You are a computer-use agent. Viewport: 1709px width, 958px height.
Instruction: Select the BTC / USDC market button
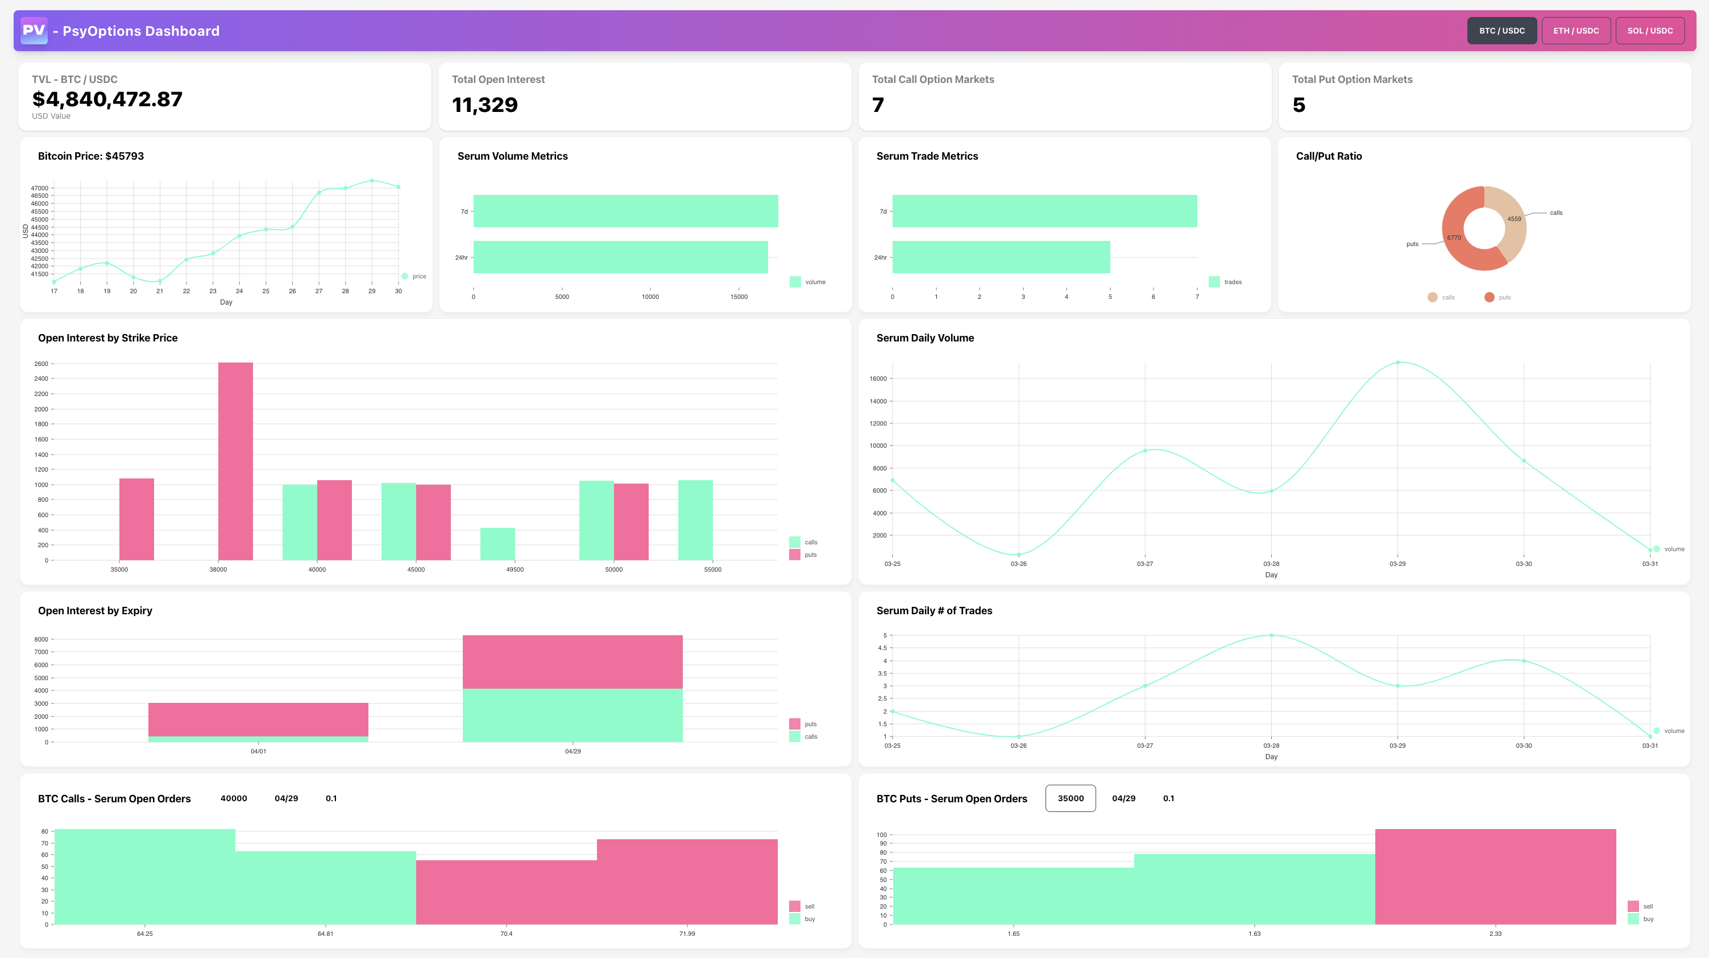pos(1501,31)
